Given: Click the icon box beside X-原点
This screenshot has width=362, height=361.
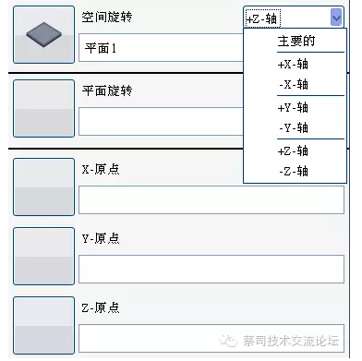Looking at the screenshot, I should point(43,187).
